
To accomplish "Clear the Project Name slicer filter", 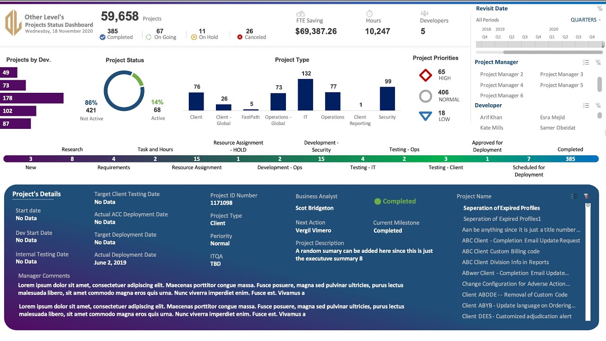I will click(x=586, y=196).
